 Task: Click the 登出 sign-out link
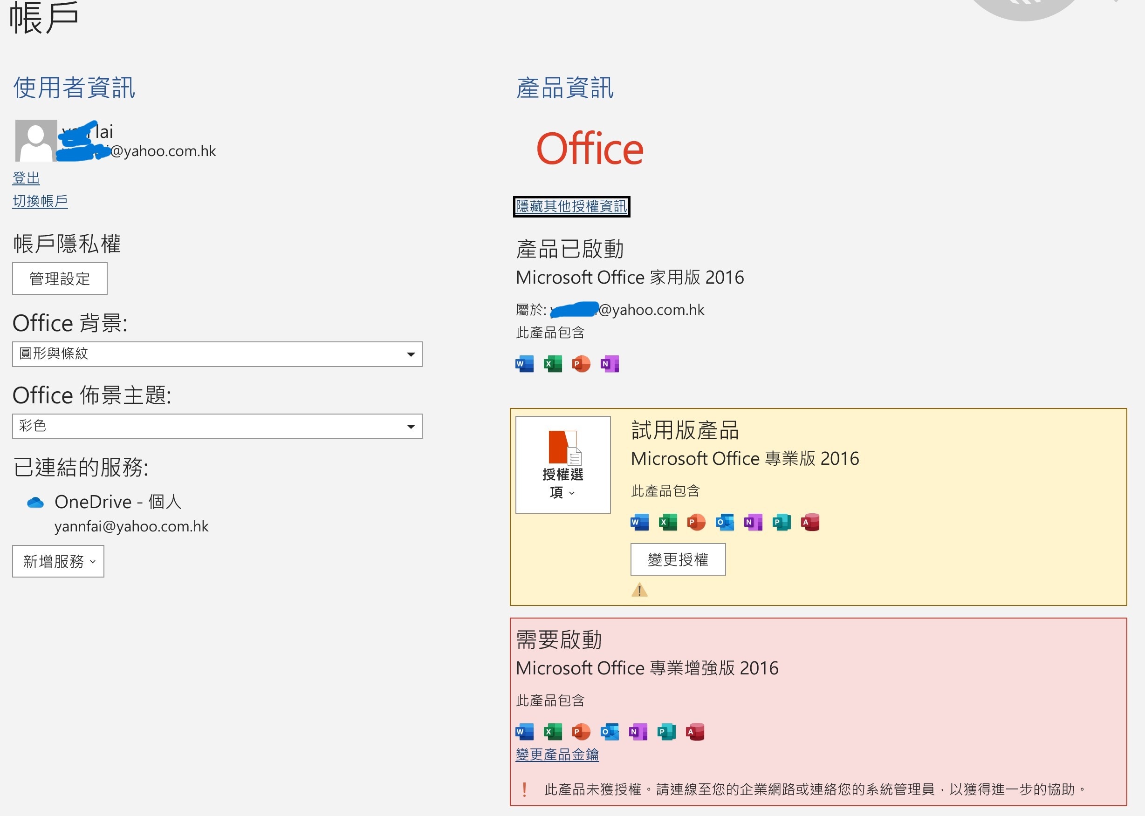pyautogui.click(x=26, y=178)
